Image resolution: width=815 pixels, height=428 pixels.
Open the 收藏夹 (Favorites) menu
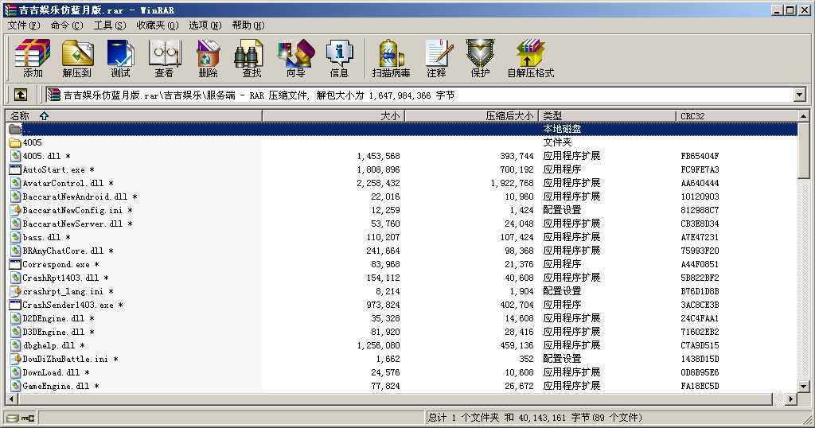tap(157, 25)
